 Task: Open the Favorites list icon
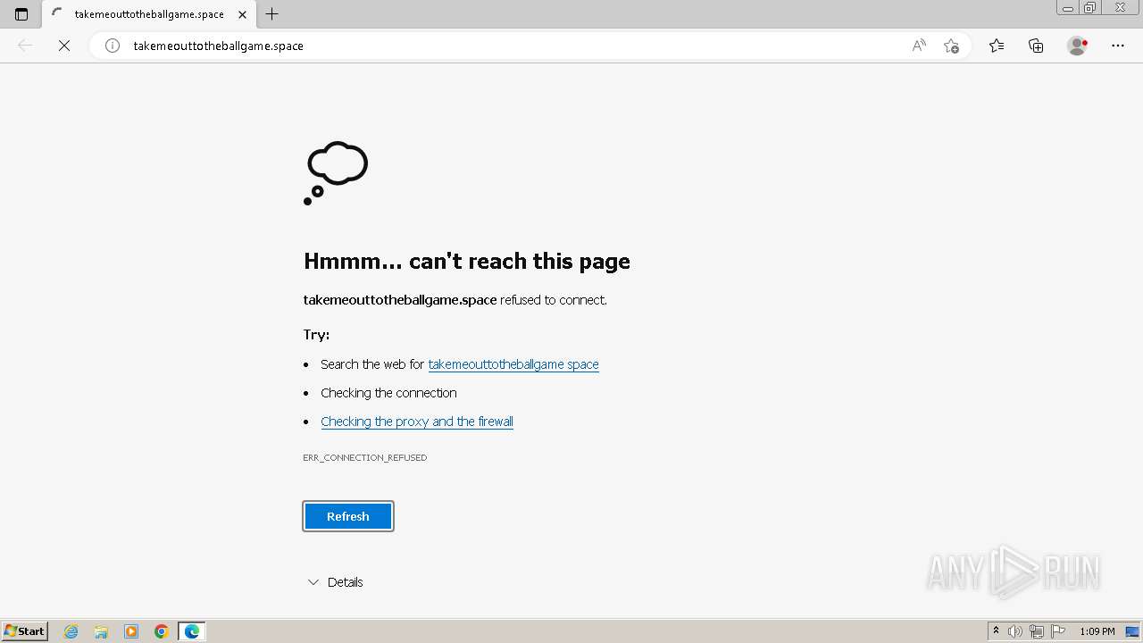click(x=997, y=46)
